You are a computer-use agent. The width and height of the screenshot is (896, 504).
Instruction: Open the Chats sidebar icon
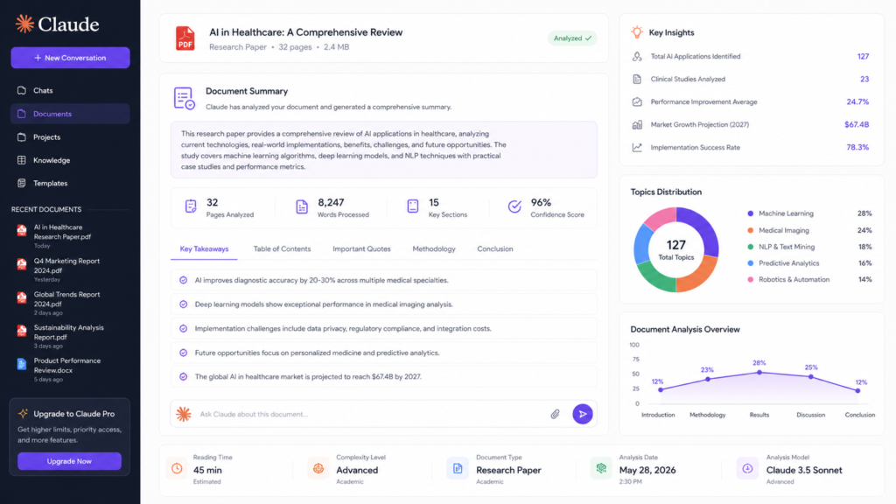coord(22,90)
